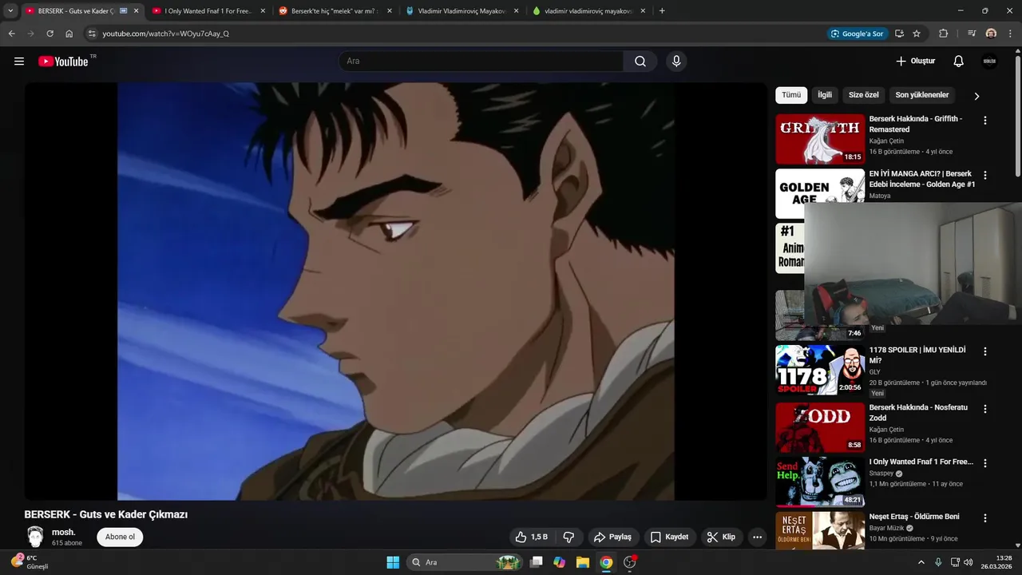This screenshot has height=575, width=1022.
Task: Bookmark this page with star icon
Action: click(917, 34)
